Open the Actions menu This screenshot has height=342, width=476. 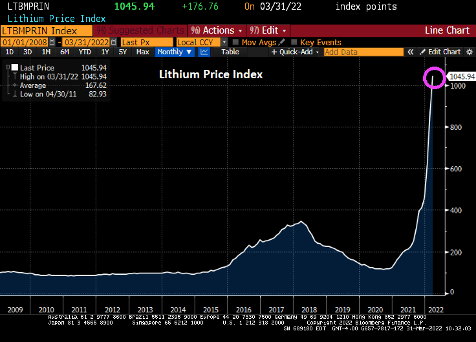pos(216,30)
